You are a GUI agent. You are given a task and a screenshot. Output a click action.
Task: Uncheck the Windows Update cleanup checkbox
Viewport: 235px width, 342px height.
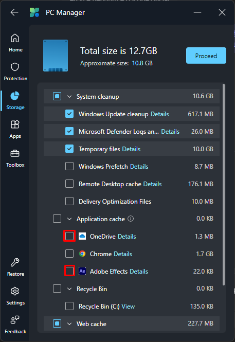(69, 114)
